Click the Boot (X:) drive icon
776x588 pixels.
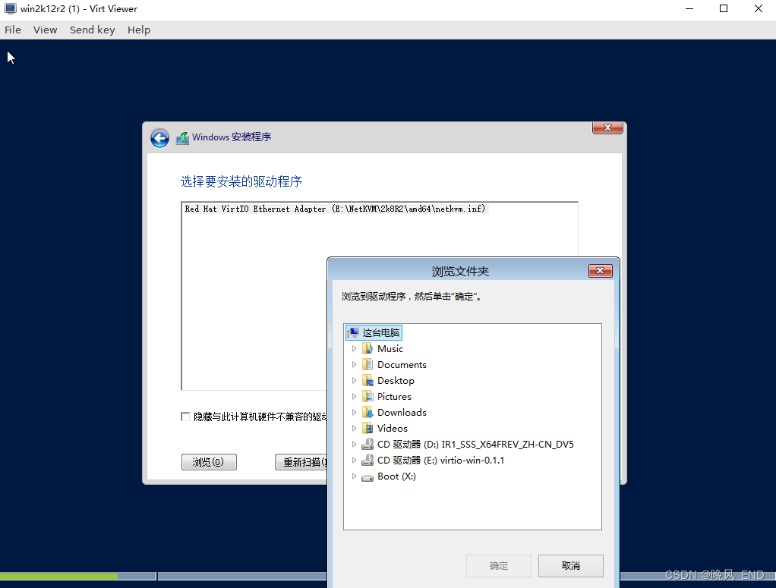tap(367, 476)
